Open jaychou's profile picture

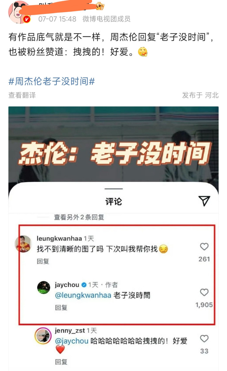coord(44,288)
